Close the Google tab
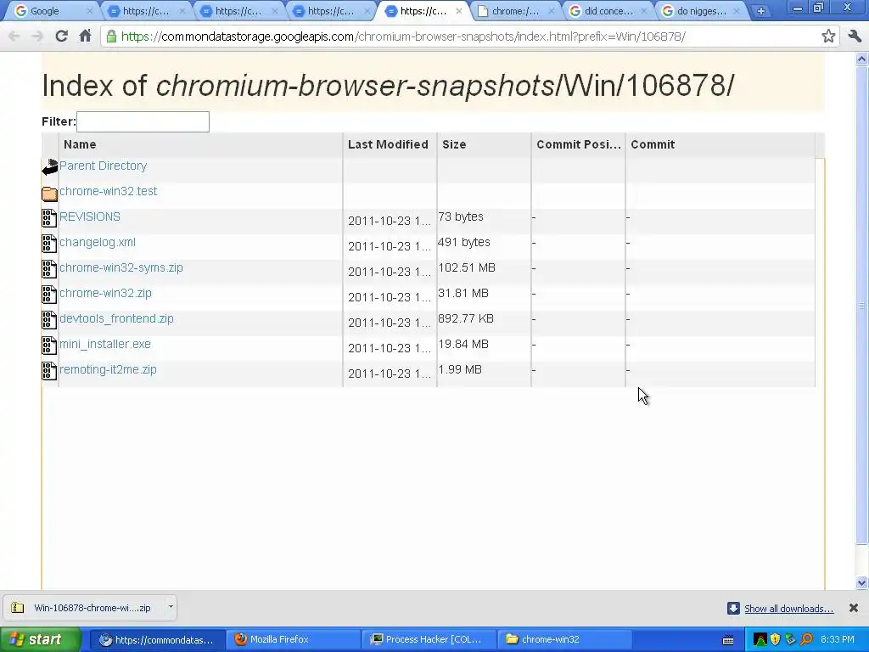The image size is (869, 652). (x=90, y=11)
